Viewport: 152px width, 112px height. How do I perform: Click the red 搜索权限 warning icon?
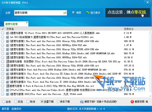coord(132,102)
